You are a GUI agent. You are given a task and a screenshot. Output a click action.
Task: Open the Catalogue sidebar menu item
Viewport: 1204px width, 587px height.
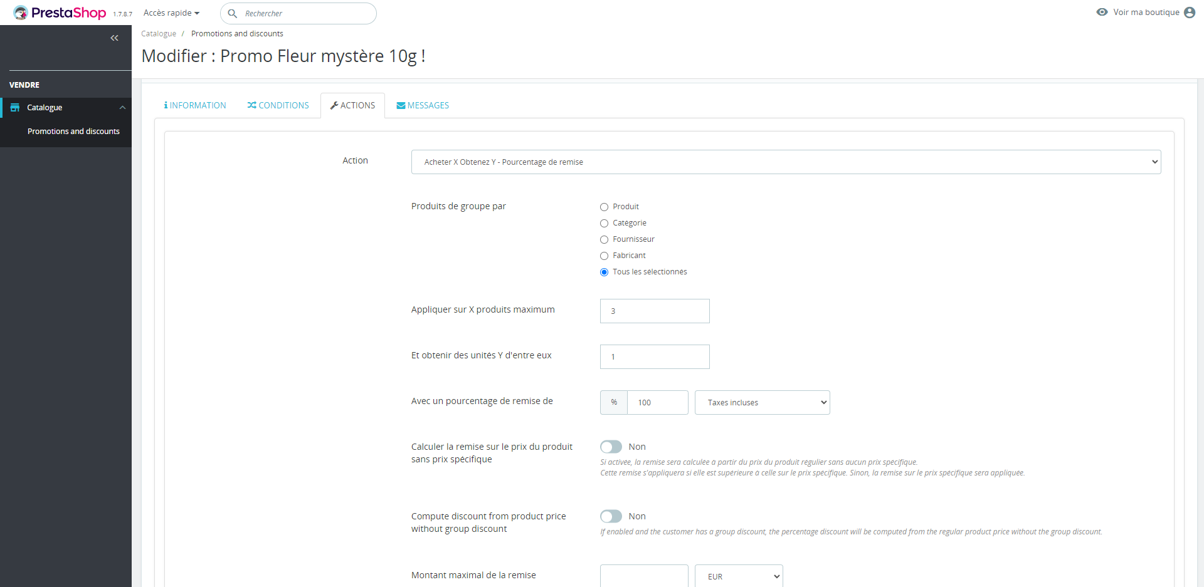coord(66,108)
